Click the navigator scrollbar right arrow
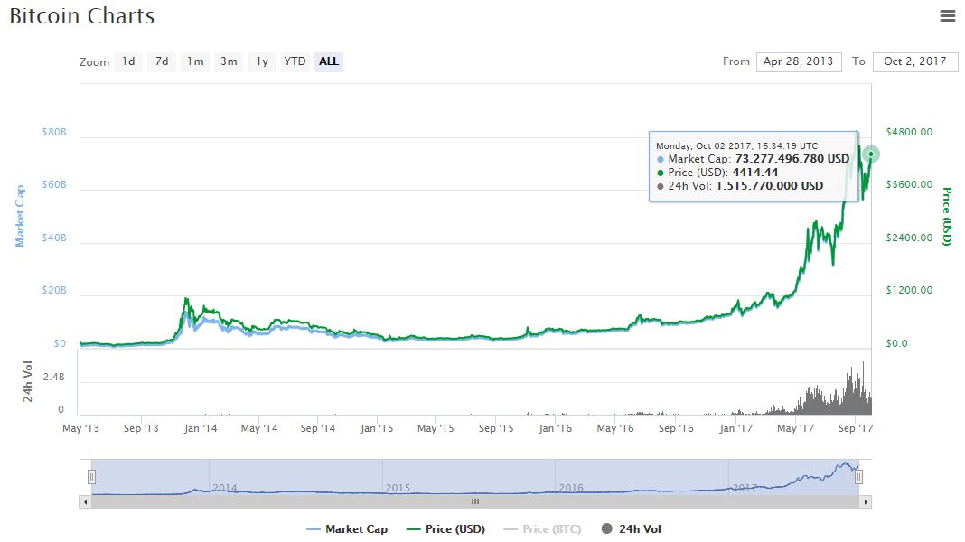Image resolution: width=965 pixels, height=542 pixels. click(866, 502)
